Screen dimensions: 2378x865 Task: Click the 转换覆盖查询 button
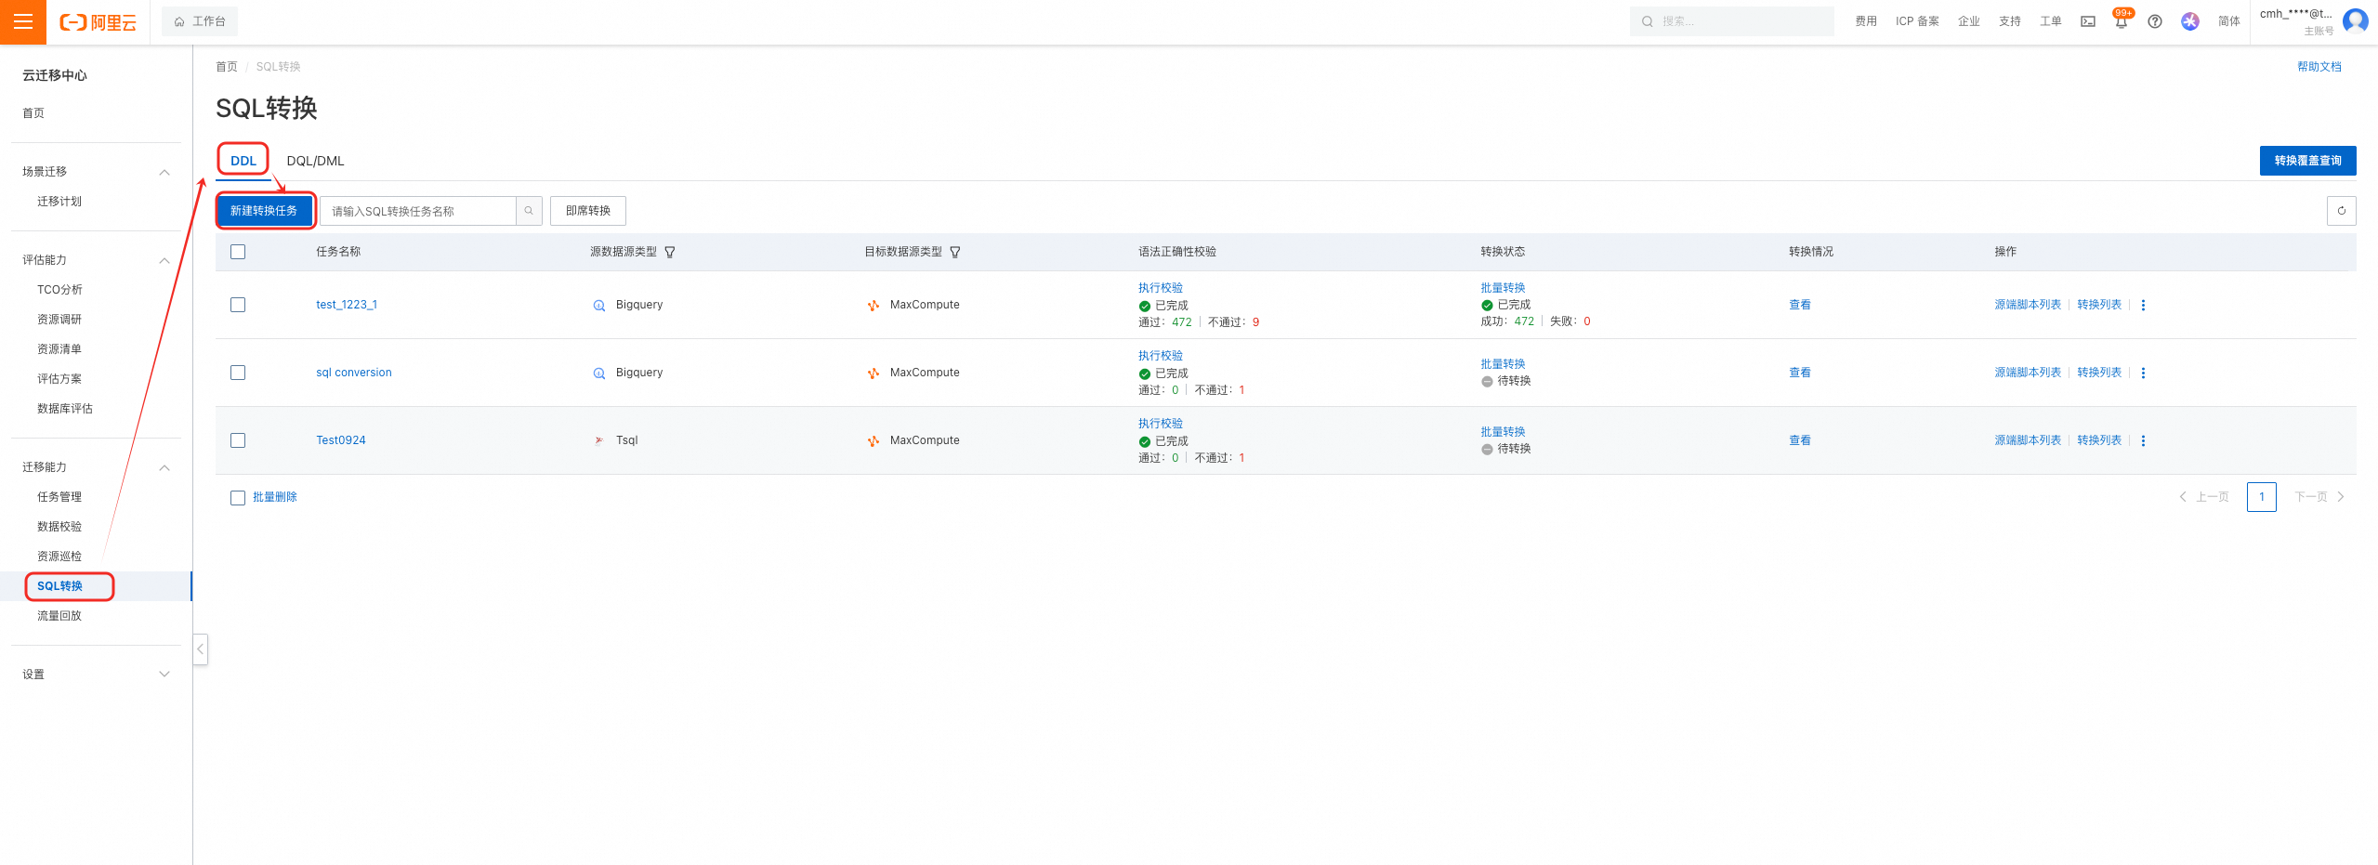[x=2308, y=161]
